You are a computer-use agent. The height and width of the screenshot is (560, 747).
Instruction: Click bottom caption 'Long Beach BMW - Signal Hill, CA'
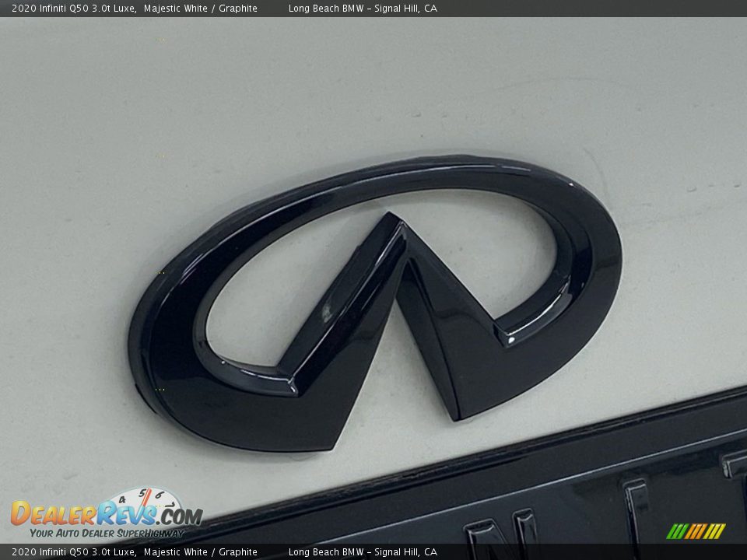coord(363,552)
